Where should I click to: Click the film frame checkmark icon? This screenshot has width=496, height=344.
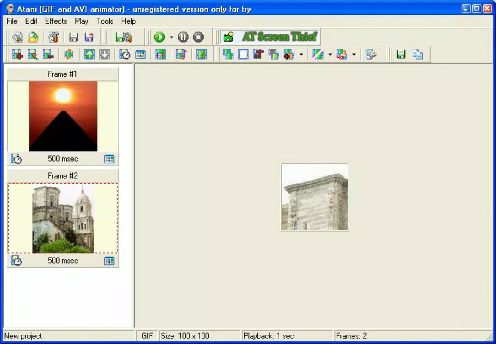[161, 55]
